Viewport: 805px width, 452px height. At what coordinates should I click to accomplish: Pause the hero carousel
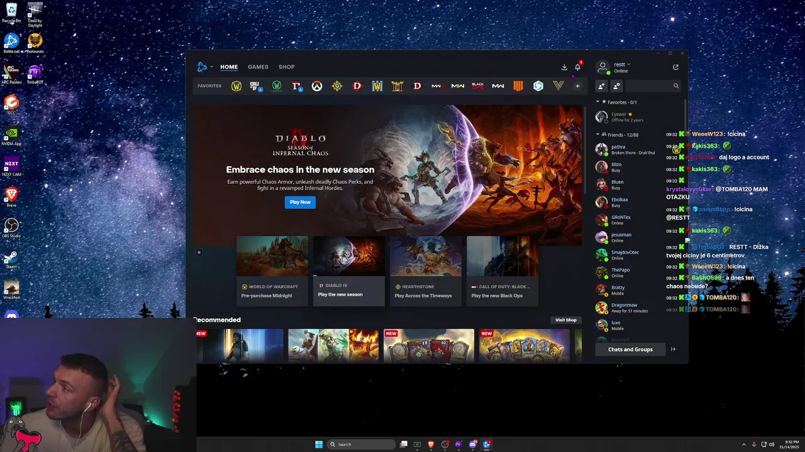[199, 252]
